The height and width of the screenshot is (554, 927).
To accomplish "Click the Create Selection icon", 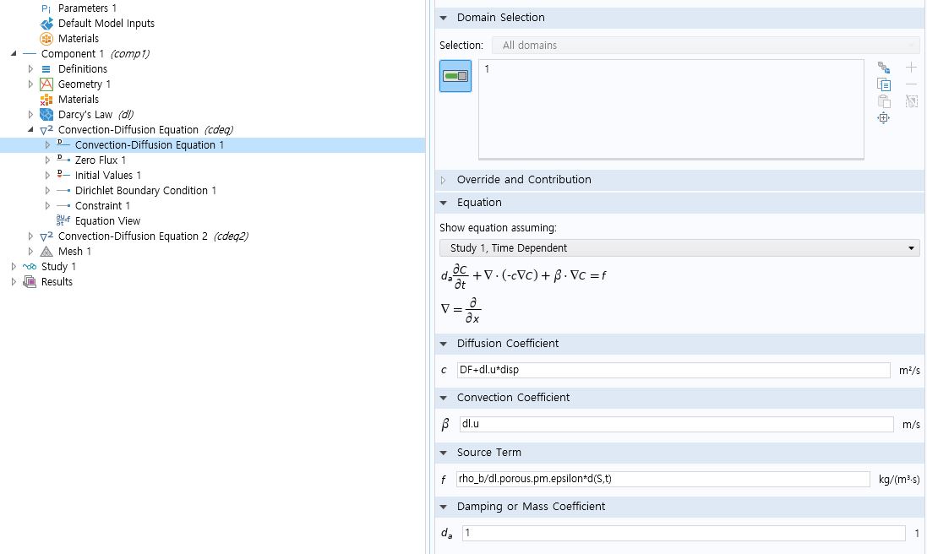I will [x=884, y=68].
